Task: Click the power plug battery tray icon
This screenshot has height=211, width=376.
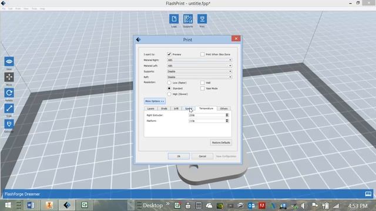Action: [x=325, y=206]
